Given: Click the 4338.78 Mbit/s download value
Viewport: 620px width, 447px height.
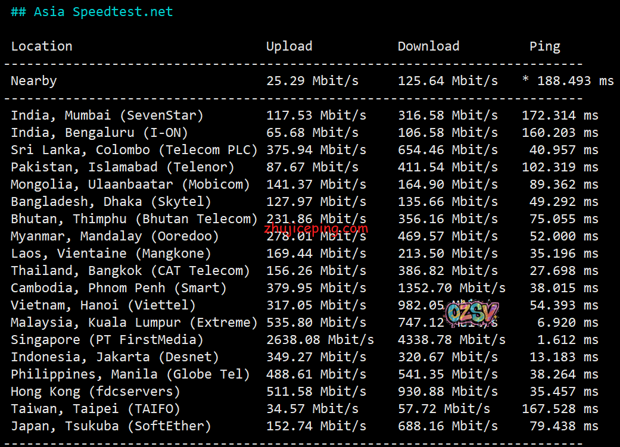Looking at the screenshot, I should point(451,340).
